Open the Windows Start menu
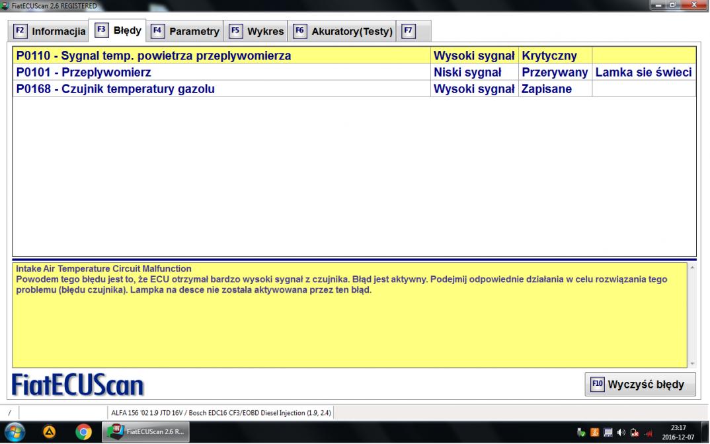This screenshot has height=444, width=710. 15,432
